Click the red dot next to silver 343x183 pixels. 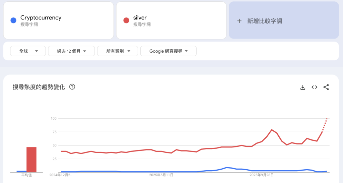(x=126, y=20)
